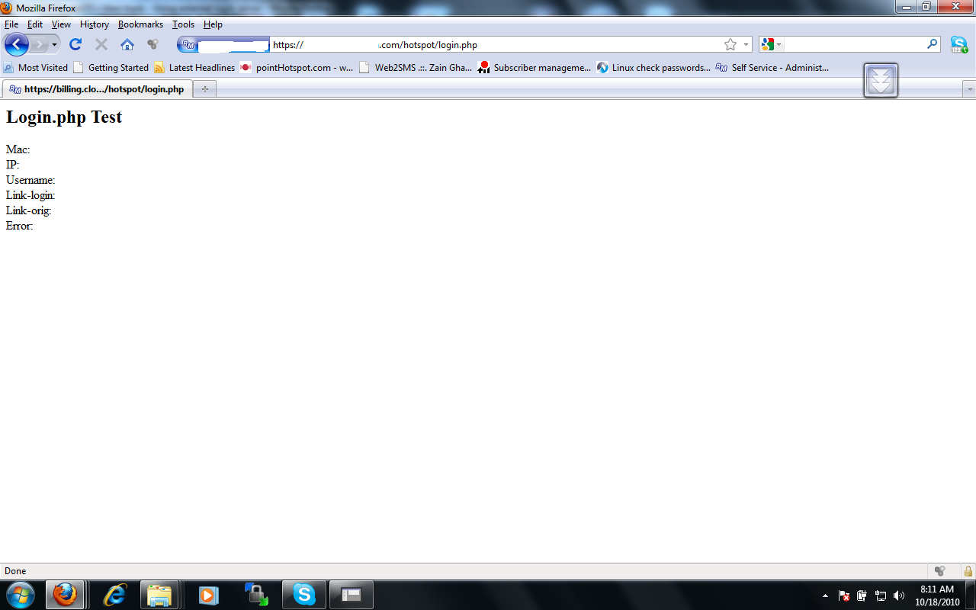Bookmark this page using the star icon
The width and height of the screenshot is (976, 610).
[730, 44]
